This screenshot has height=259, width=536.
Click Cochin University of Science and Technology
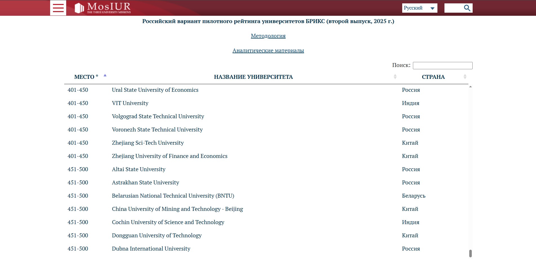[168, 222]
